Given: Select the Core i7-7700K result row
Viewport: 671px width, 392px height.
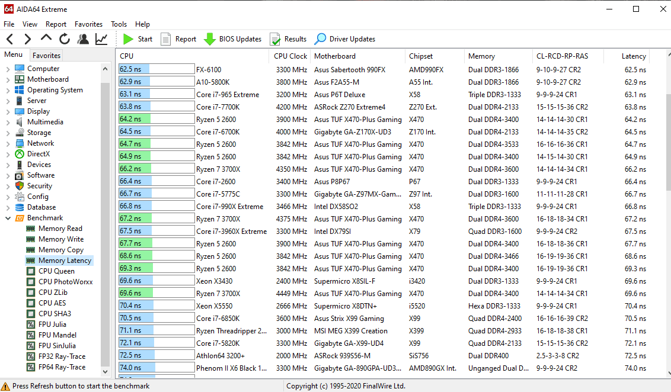Looking at the screenshot, I should click(383, 107).
